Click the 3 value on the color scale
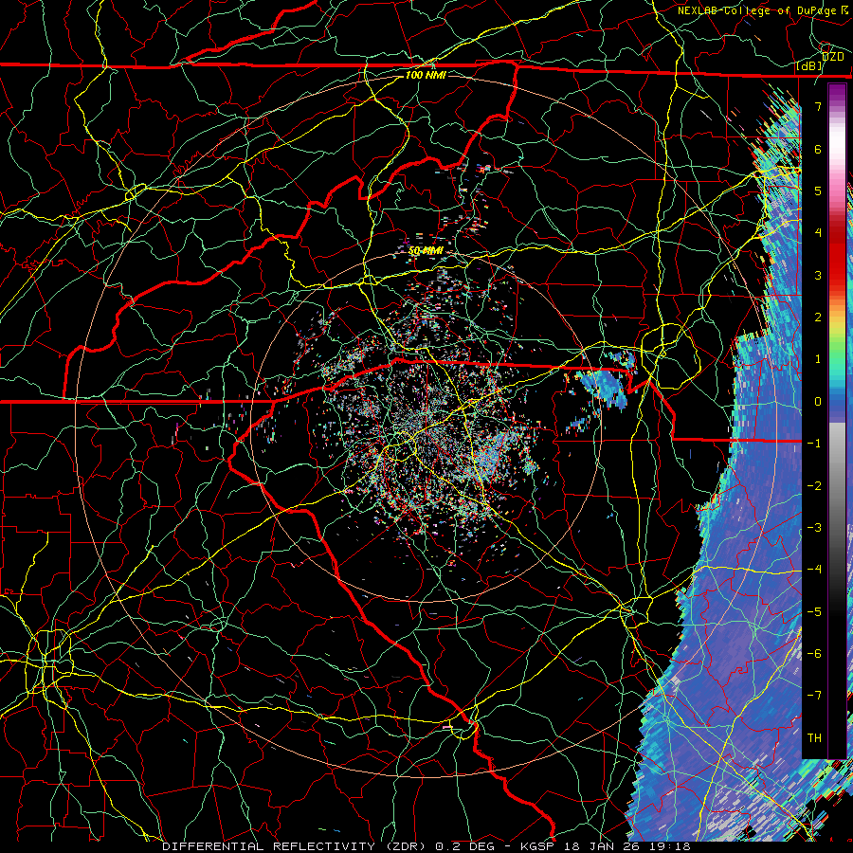 coord(818,275)
